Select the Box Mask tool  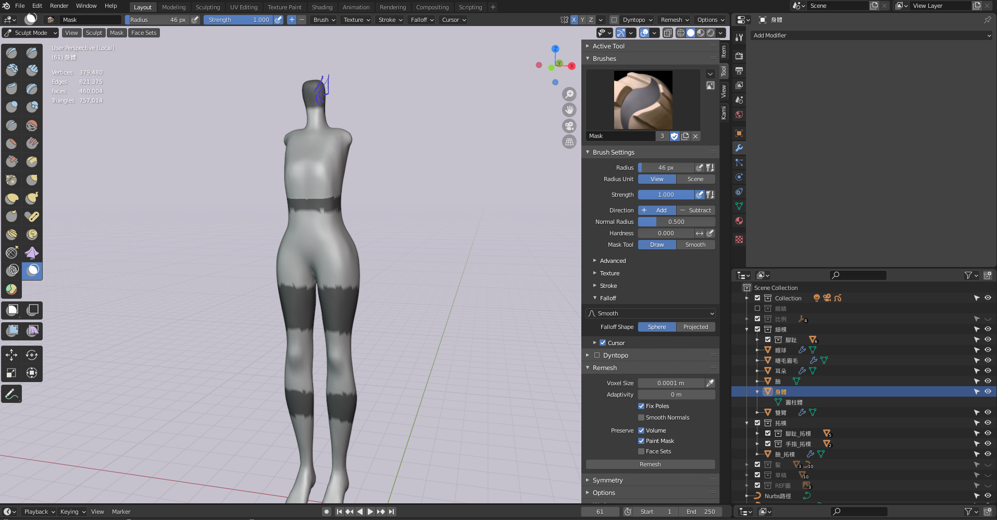pyautogui.click(x=12, y=310)
